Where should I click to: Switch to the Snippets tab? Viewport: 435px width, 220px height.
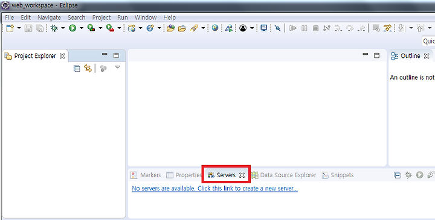[x=338, y=175]
